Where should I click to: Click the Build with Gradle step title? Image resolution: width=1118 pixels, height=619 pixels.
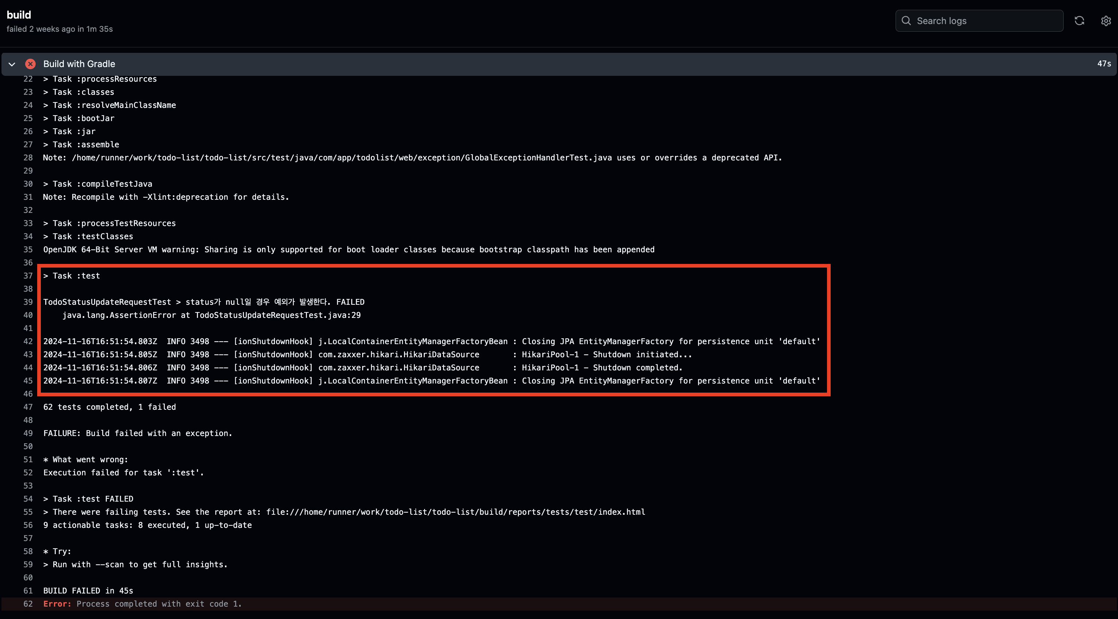[x=79, y=64]
